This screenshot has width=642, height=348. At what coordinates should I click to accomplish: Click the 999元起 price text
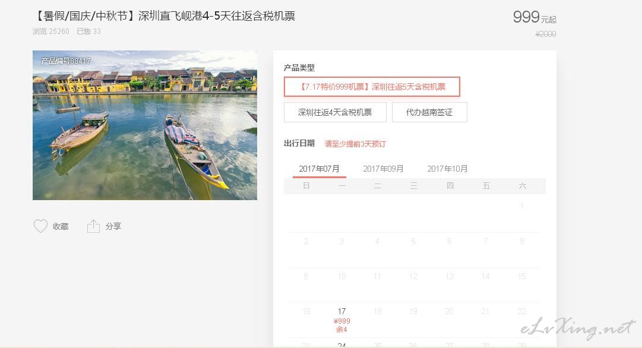click(535, 17)
